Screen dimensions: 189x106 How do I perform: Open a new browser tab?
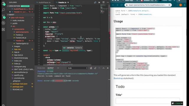179,1
